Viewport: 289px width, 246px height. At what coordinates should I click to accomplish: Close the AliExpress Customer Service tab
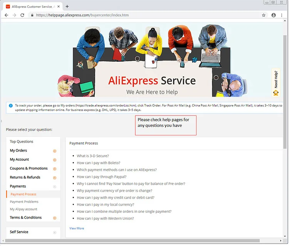point(59,7)
